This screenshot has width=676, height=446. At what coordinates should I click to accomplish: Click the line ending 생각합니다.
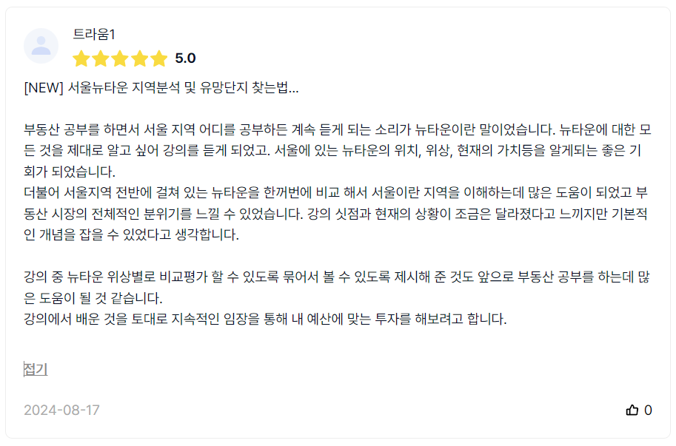click(131, 234)
